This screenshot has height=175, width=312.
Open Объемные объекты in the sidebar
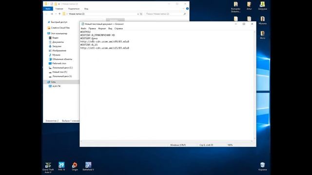coord(62,59)
